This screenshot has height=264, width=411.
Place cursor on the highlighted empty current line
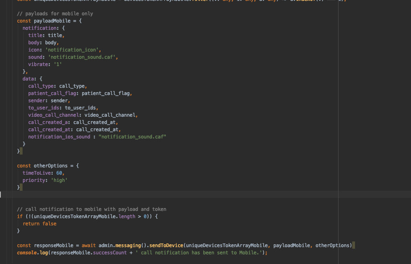pyautogui.click(x=205, y=194)
